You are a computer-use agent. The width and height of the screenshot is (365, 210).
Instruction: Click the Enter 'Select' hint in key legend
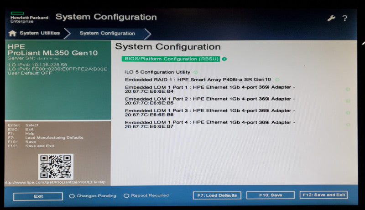tap(32, 125)
